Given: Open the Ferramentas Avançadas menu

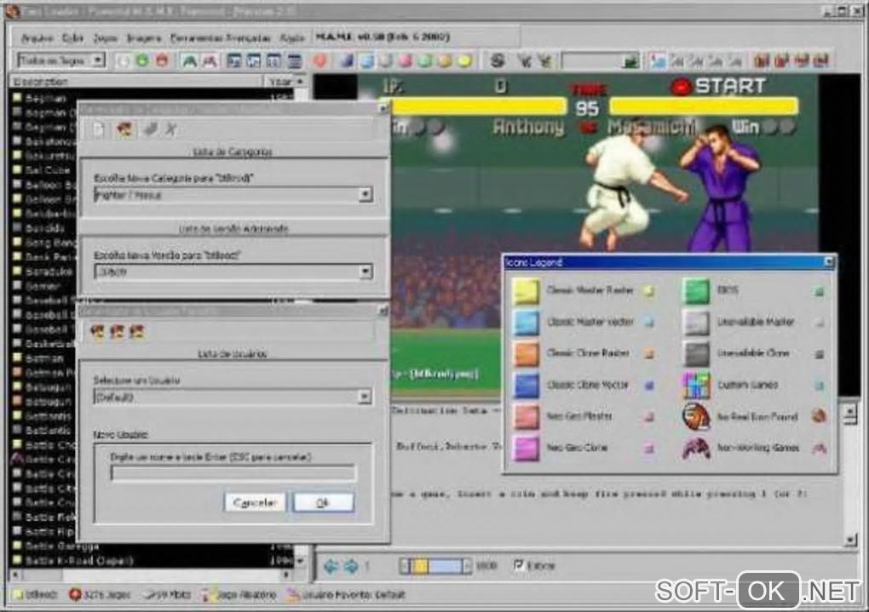Looking at the screenshot, I should click(x=221, y=37).
